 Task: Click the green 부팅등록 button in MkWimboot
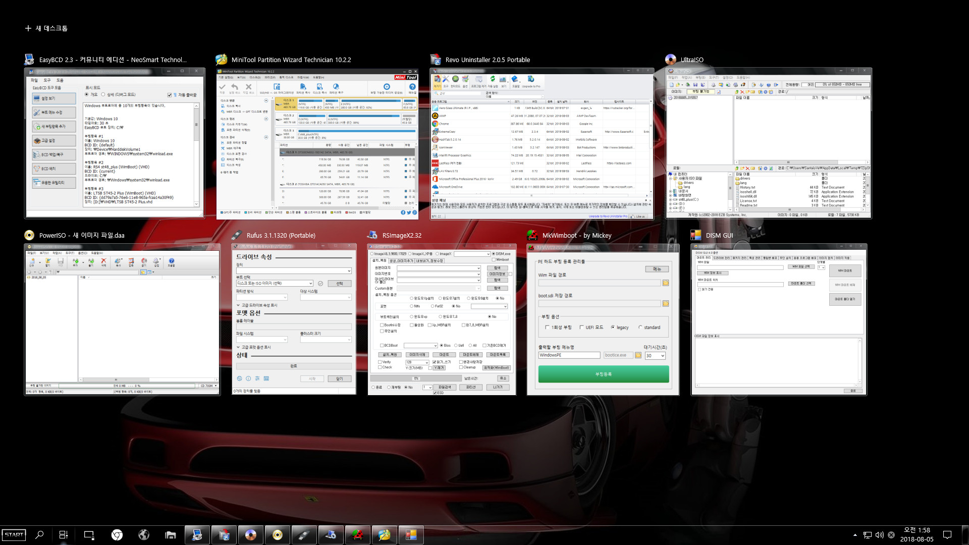coord(604,374)
